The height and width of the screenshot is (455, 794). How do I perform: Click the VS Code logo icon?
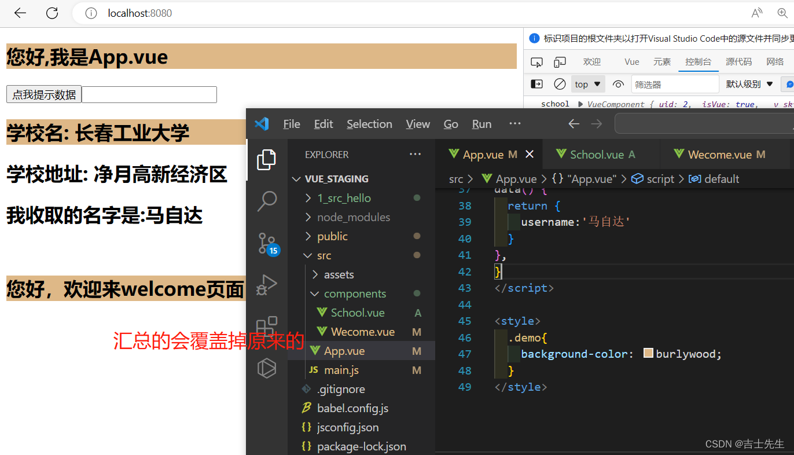[x=262, y=123]
